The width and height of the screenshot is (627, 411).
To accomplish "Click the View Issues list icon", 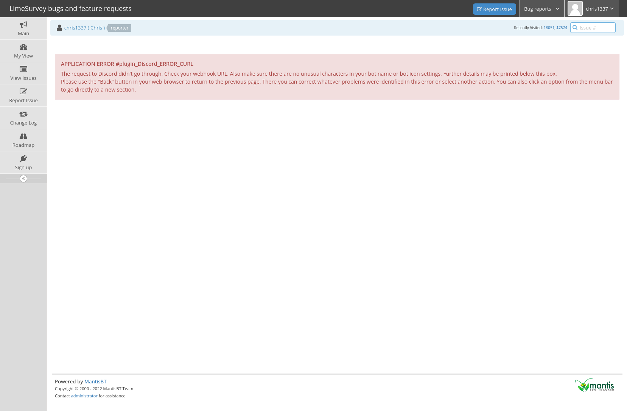I will [x=23, y=69].
